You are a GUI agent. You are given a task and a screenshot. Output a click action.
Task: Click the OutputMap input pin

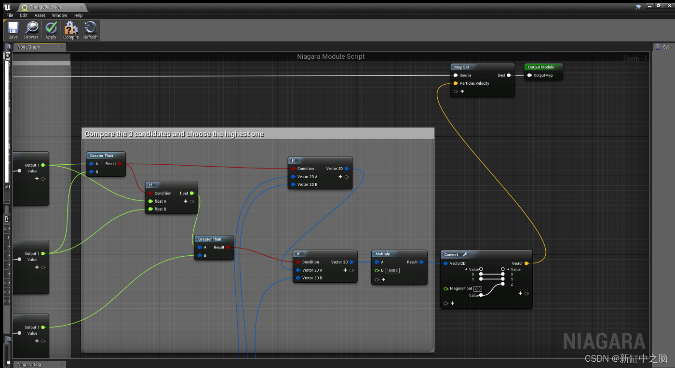tap(529, 75)
